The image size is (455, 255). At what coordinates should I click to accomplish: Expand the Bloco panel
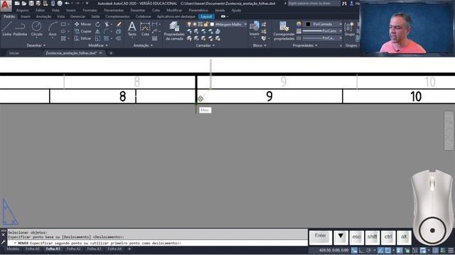pos(259,45)
